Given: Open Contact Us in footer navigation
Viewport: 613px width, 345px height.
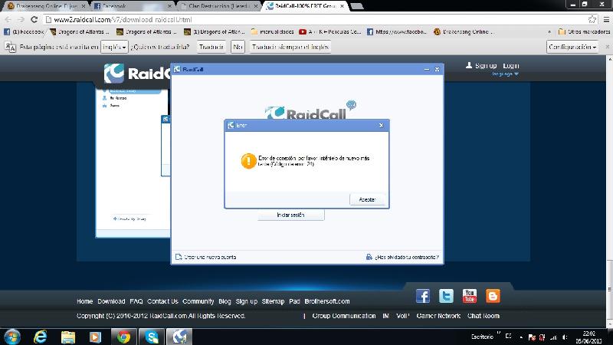Looking at the screenshot, I should [x=162, y=301].
